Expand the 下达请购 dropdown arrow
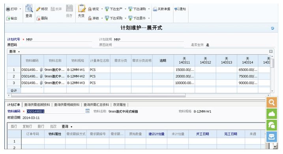Viewport: 283px width, 154px height. 149,9
